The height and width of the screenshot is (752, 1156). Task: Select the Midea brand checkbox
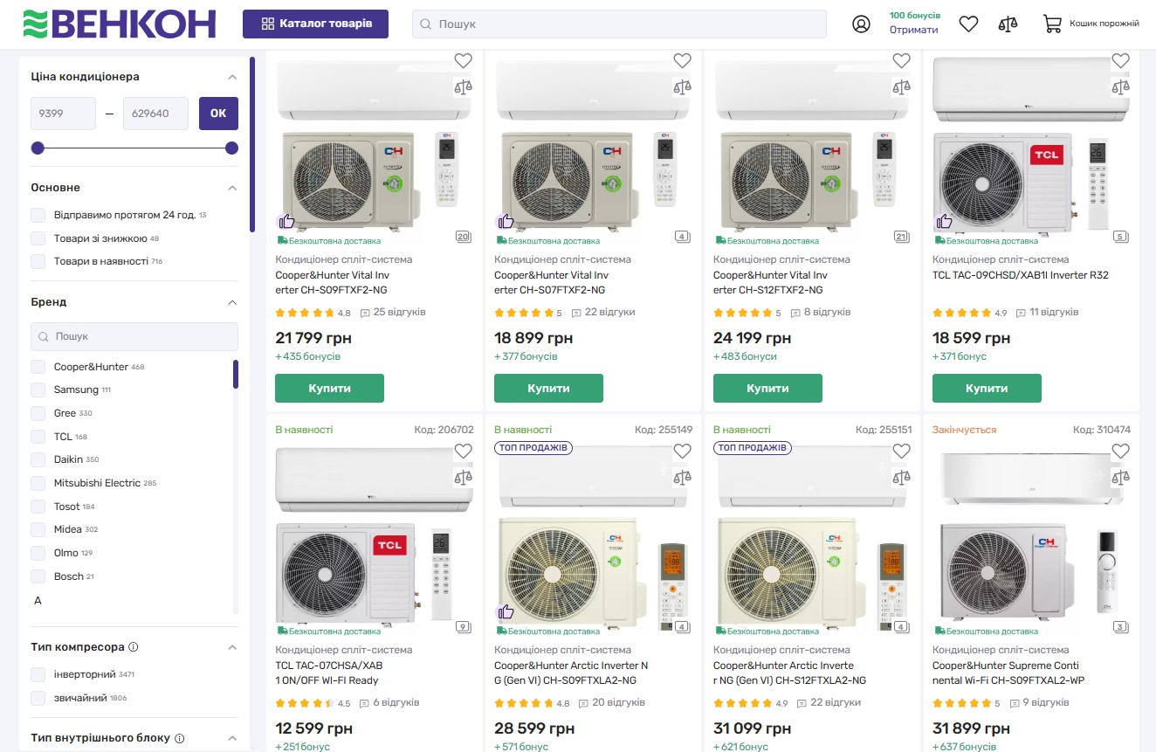coord(38,529)
